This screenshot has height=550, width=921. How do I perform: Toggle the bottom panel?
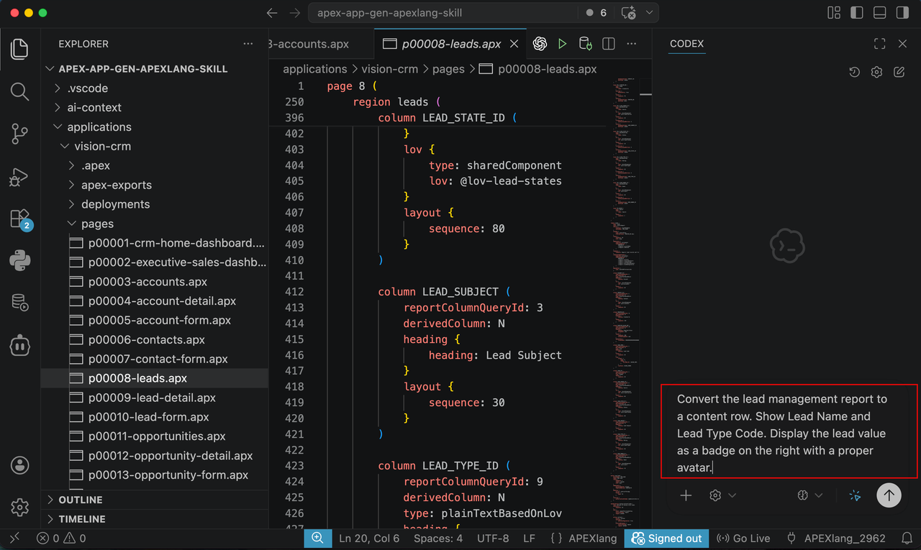[879, 13]
